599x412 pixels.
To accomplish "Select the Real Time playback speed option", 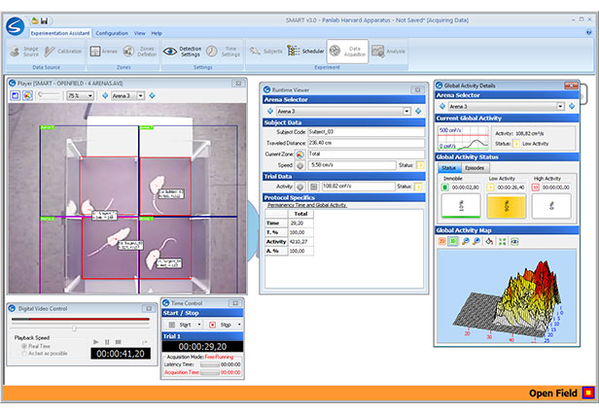I will coord(23,345).
